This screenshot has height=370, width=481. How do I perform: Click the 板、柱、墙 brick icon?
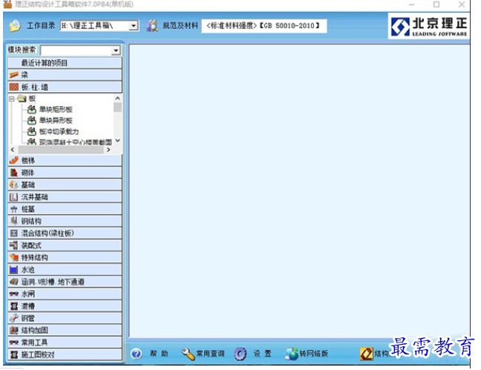point(14,87)
